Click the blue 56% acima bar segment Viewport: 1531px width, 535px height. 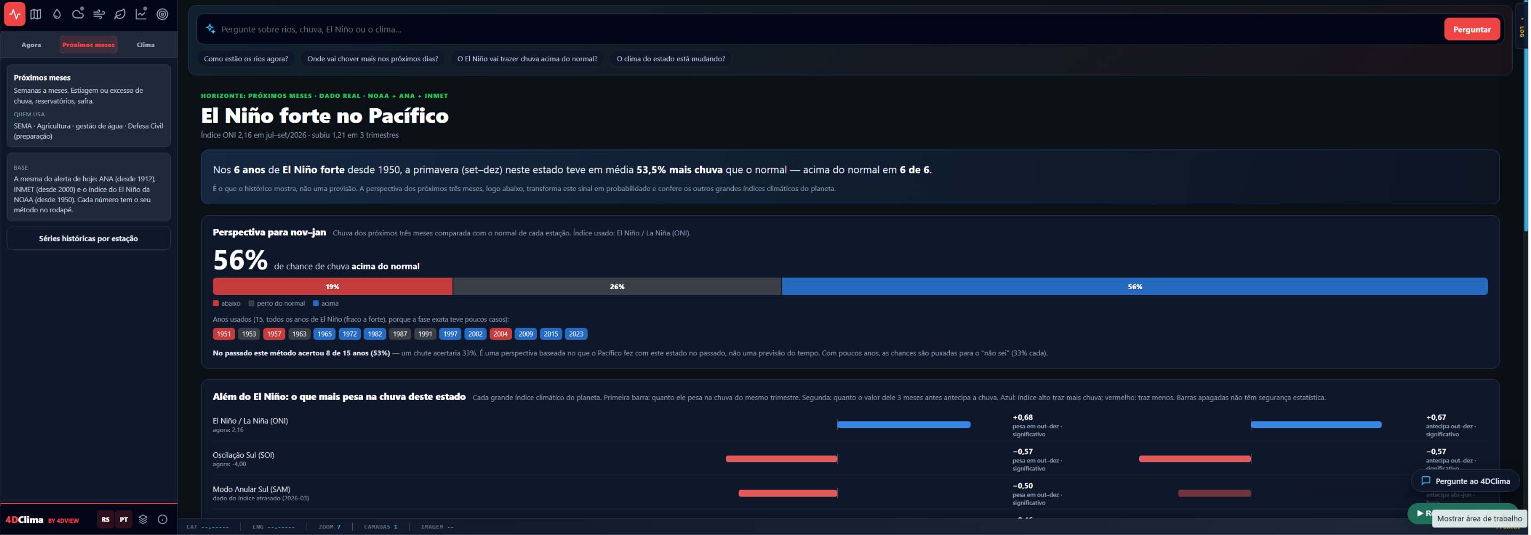(1135, 286)
